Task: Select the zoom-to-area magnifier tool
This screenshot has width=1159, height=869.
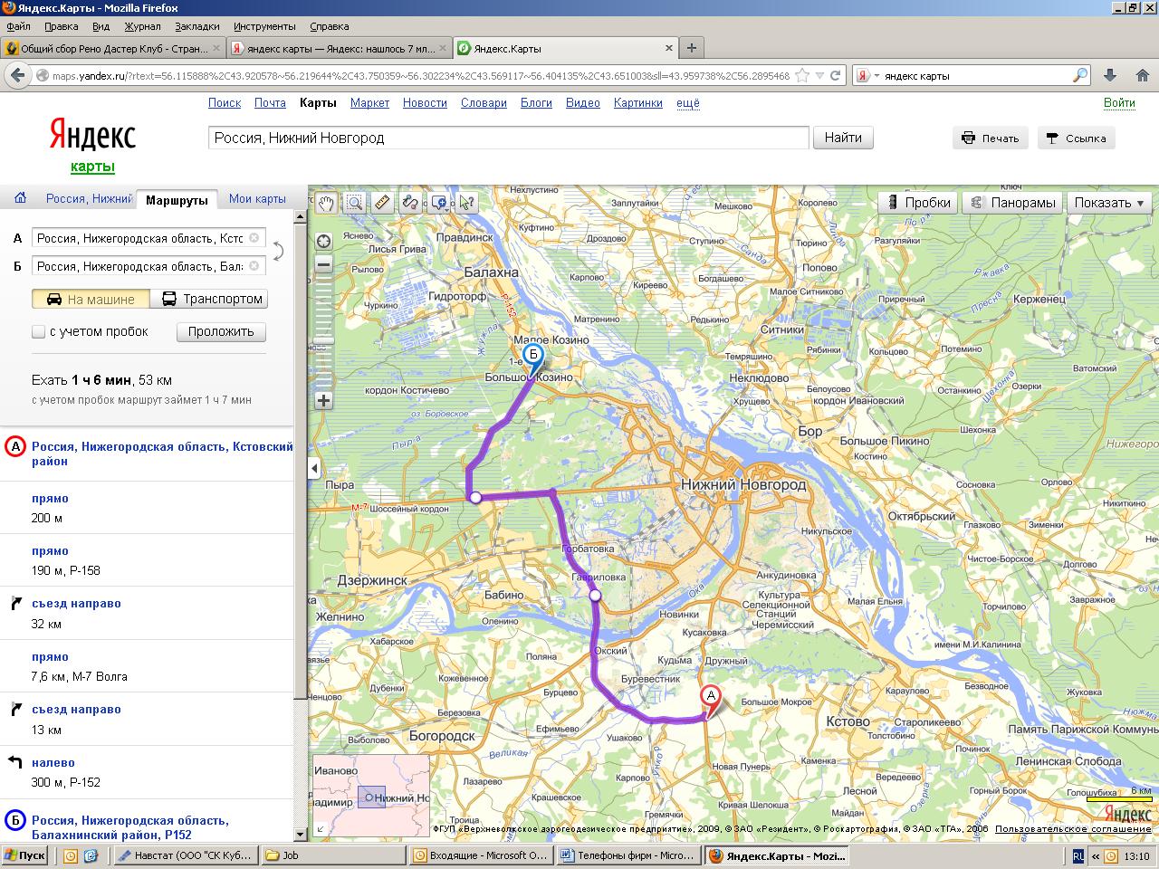Action: pos(354,203)
